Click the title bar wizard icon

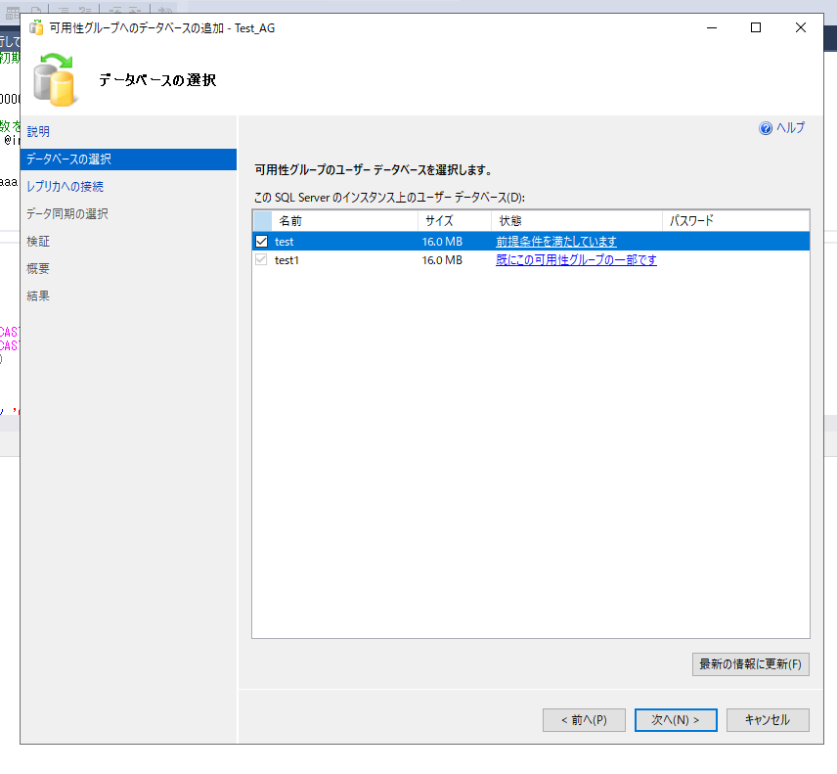pos(36,27)
